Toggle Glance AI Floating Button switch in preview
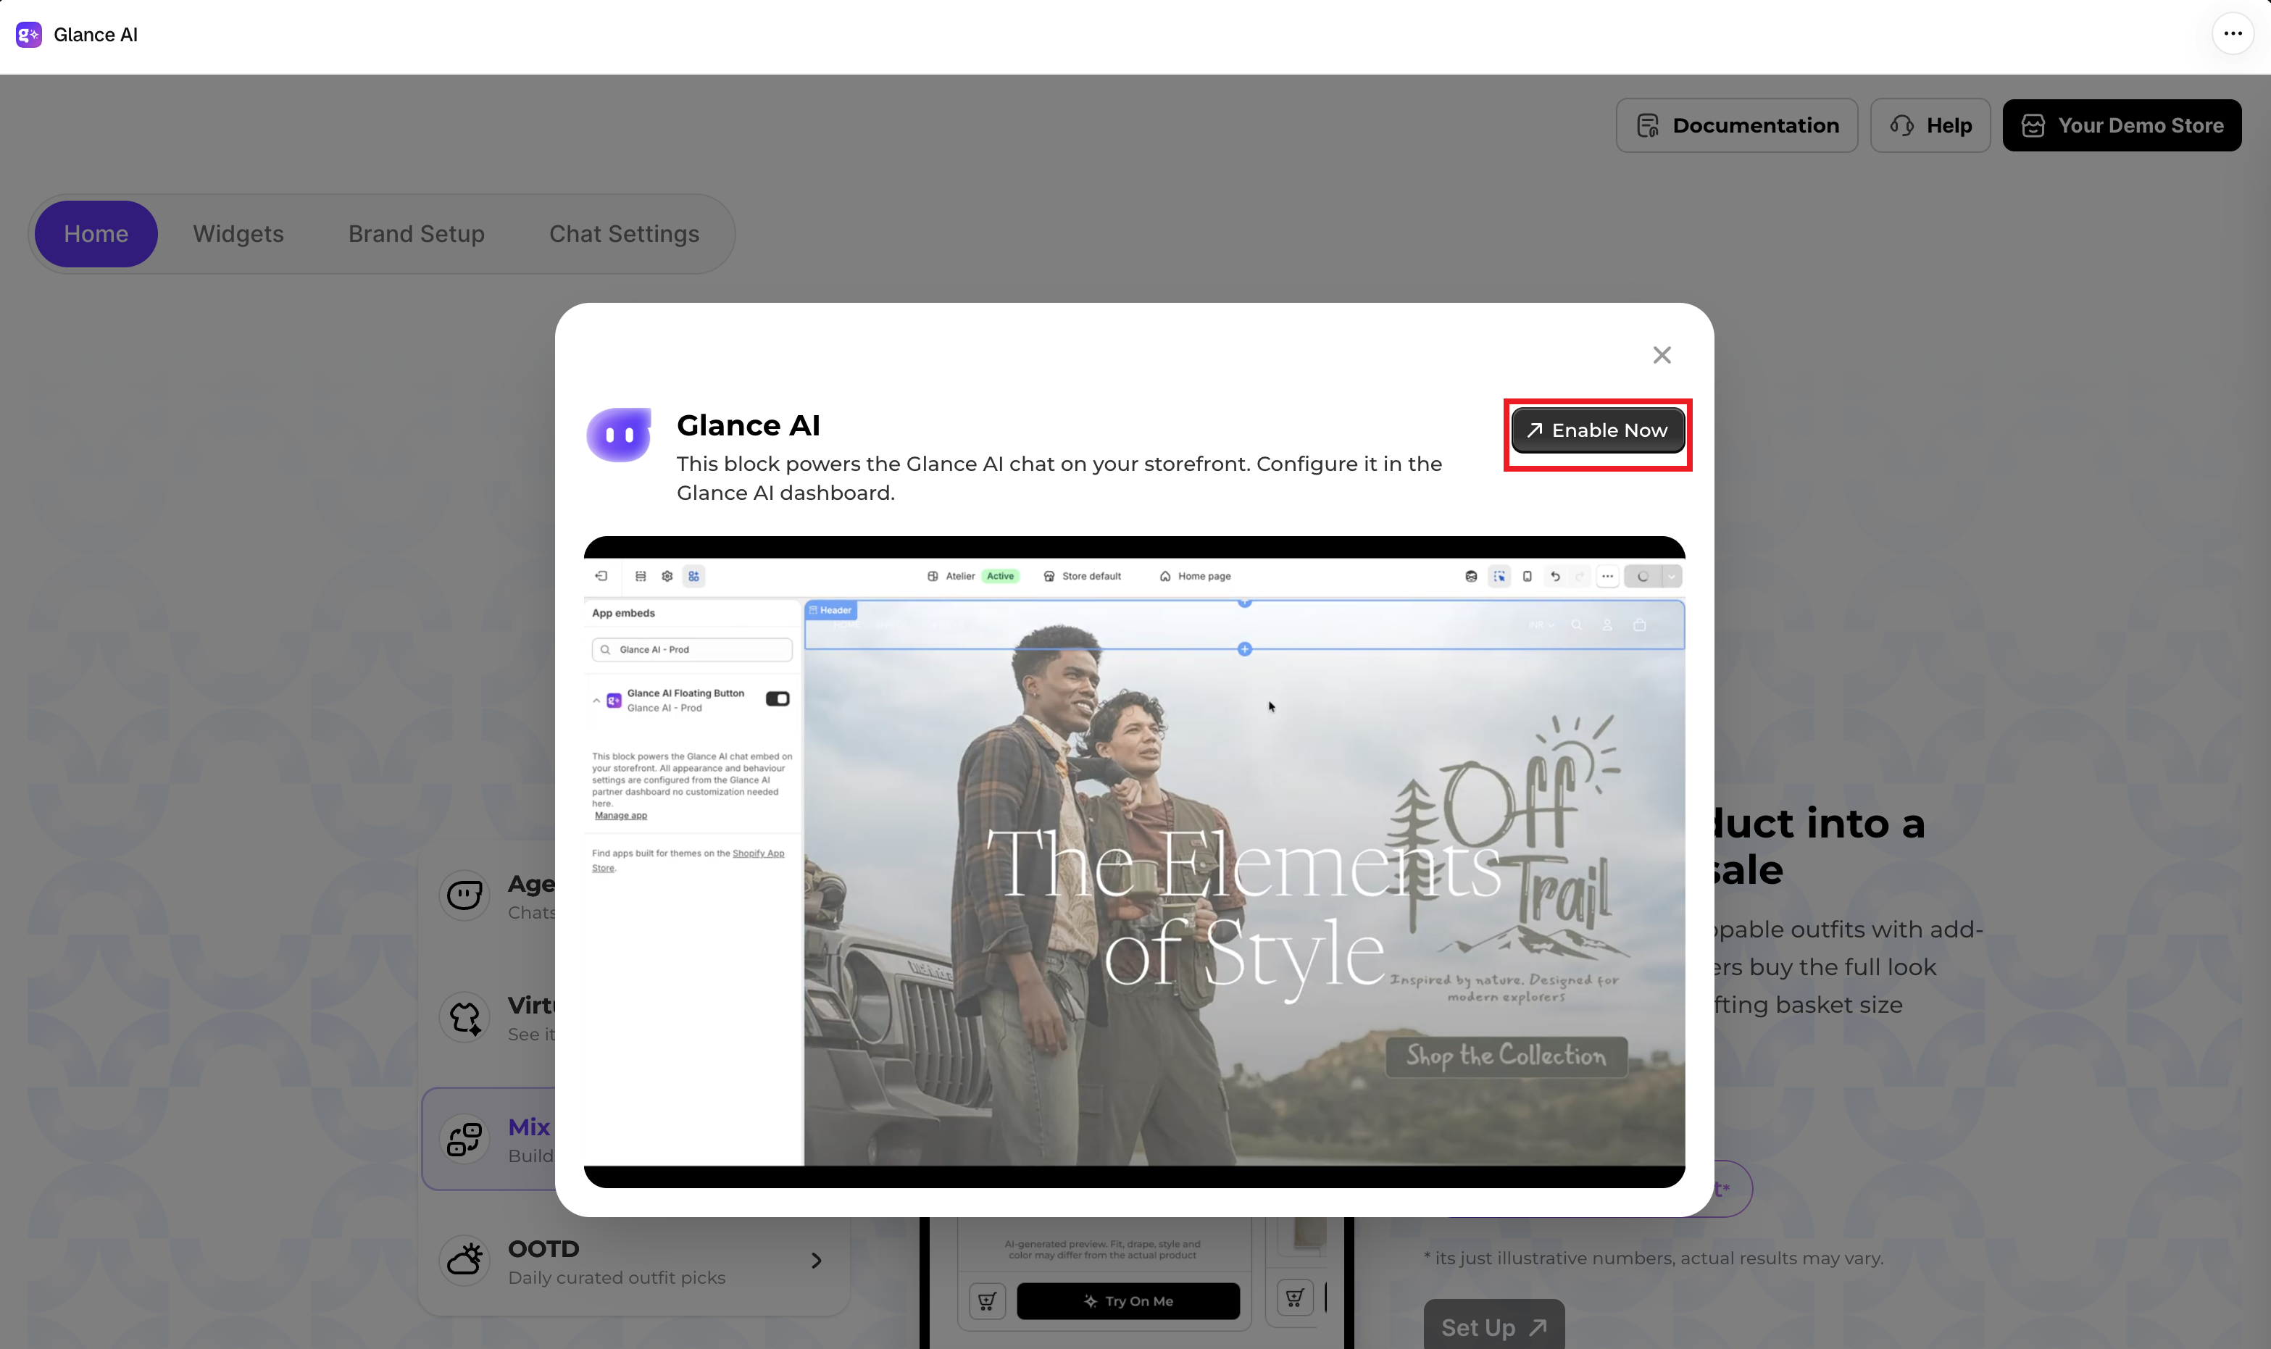2271x1349 pixels. [x=778, y=699]
